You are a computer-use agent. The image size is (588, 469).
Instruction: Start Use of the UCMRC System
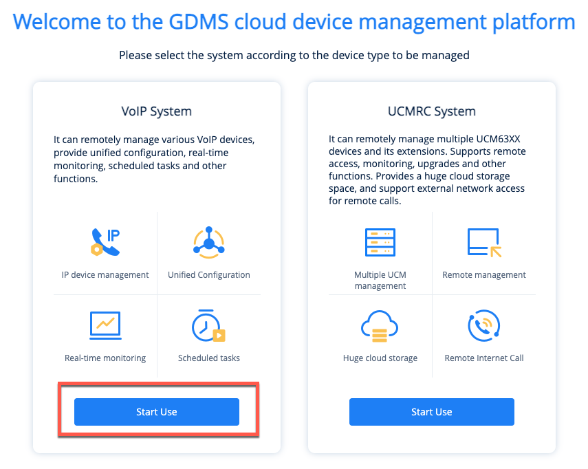coord(432,412)
